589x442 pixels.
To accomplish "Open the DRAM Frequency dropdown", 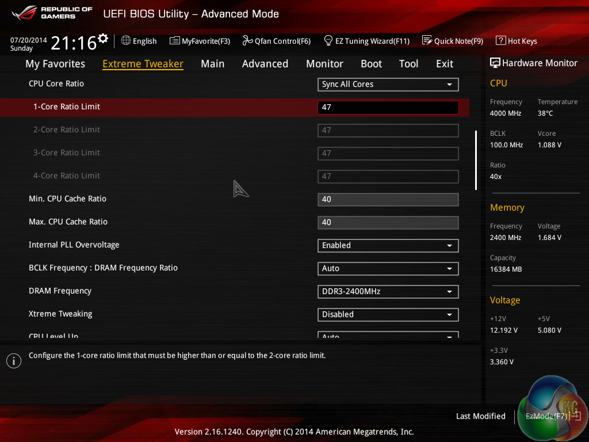I will pos(388,292).
